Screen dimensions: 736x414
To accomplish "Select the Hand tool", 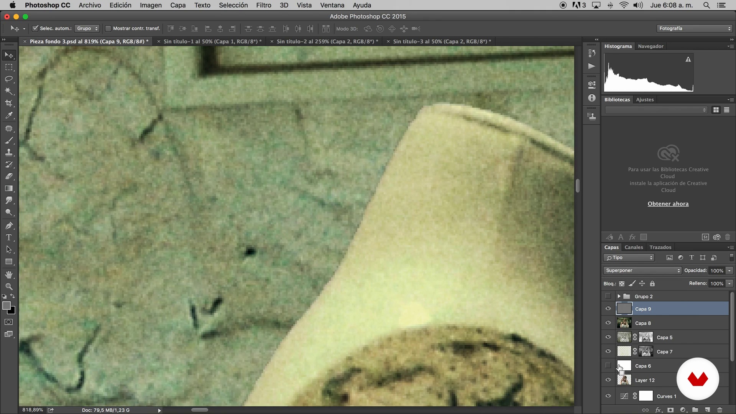I will click(x=9, y=274).
